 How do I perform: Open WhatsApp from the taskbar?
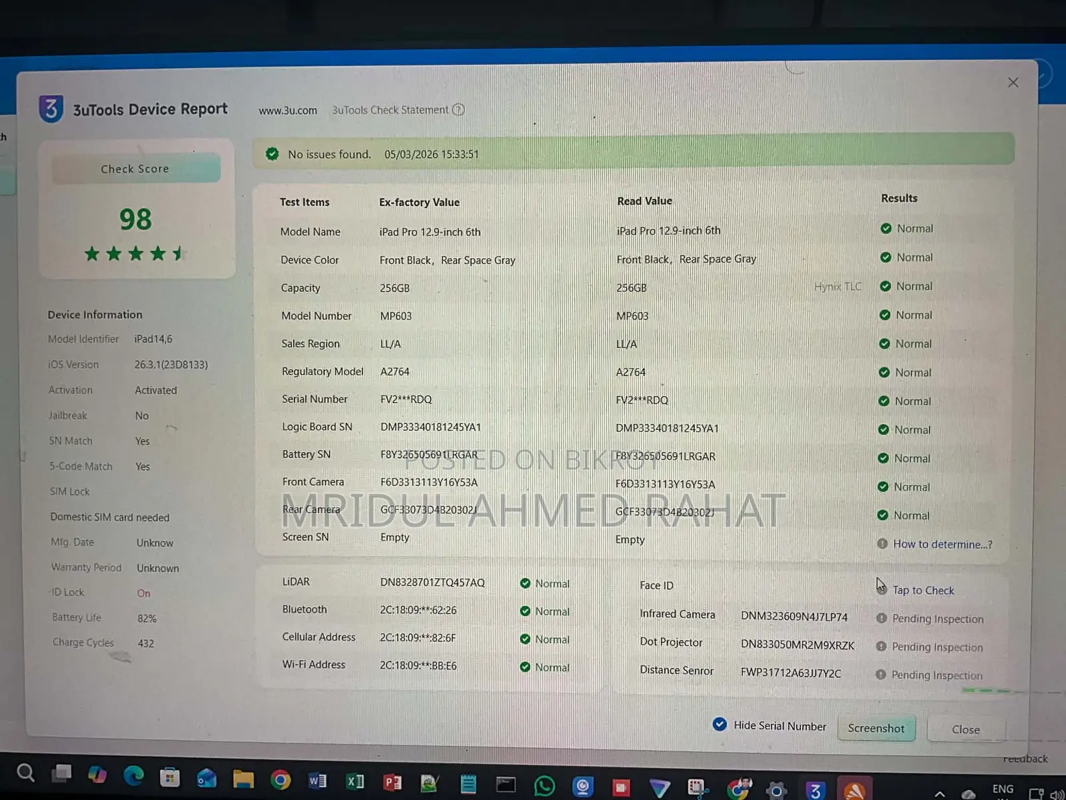pos(544,786)
